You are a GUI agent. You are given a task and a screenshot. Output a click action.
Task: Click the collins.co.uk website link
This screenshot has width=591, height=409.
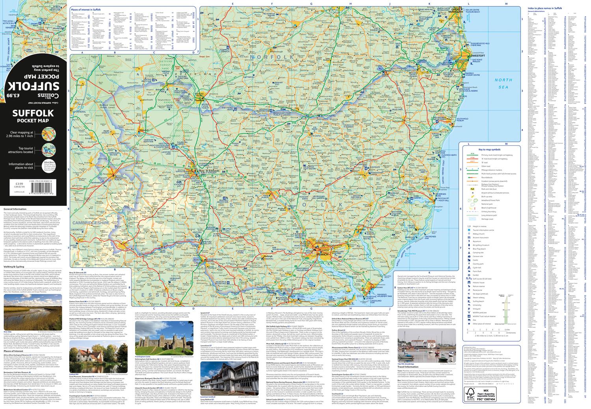point(19,192)
